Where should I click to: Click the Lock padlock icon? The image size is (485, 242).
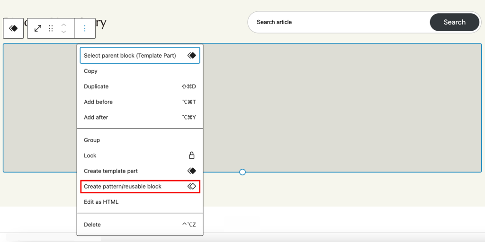click(x=191, y=156)
